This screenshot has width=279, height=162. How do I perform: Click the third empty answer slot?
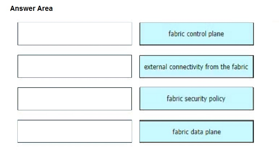pyautogui.click(x=75, y=99)
